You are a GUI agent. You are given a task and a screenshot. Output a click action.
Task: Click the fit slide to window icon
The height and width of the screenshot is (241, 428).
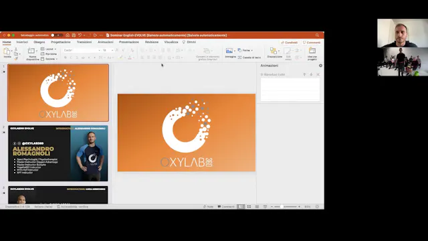pyautogui.click(x=317, y=207)
